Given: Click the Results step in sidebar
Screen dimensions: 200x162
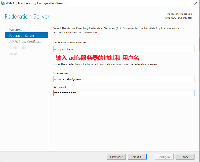Looking at the screenshot, I should pyautogui.click(x=14, y=54).
